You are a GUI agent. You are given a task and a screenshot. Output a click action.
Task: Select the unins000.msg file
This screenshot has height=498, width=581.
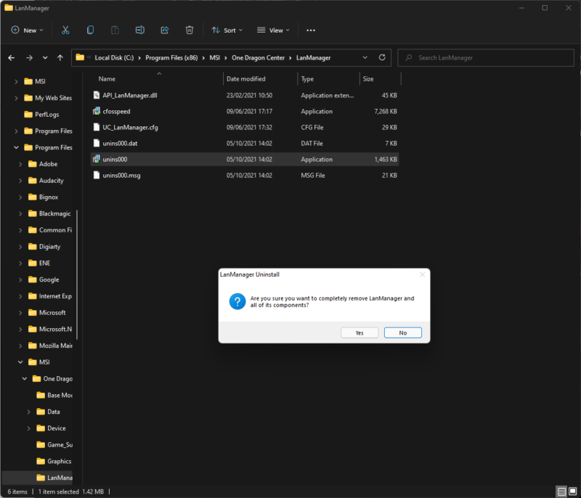point(245,176)
